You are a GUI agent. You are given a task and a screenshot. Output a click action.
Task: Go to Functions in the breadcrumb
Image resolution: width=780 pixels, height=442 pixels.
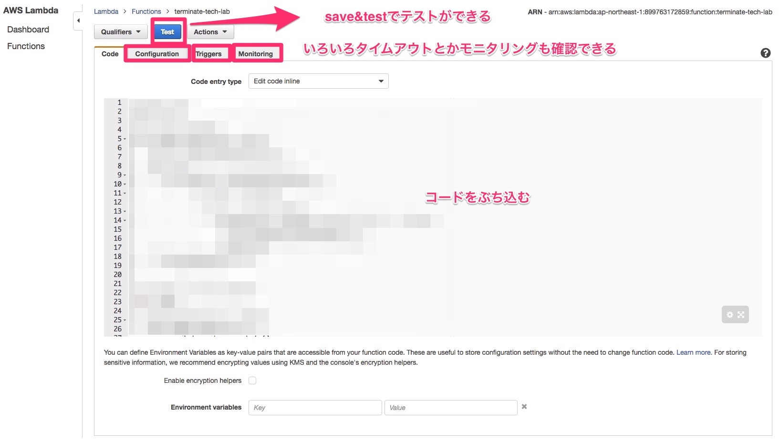point(146,11)
